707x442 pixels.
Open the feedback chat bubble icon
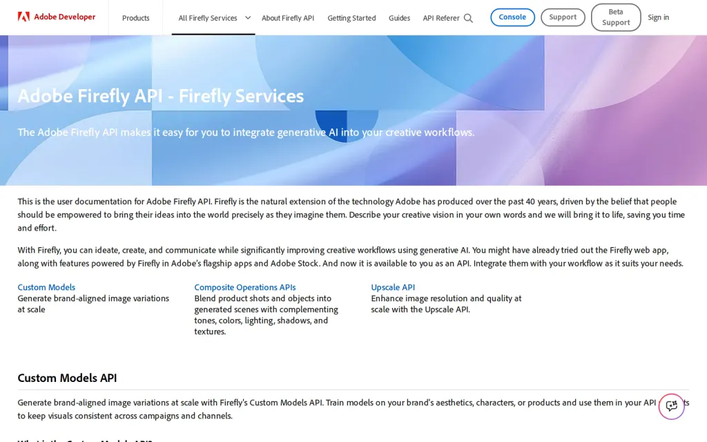coord(671,406)
